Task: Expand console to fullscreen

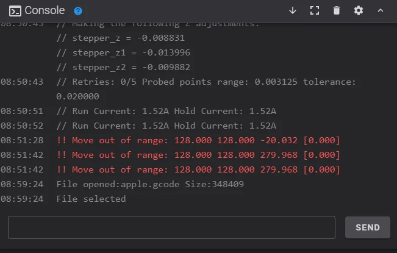Action: coord(315,10)
